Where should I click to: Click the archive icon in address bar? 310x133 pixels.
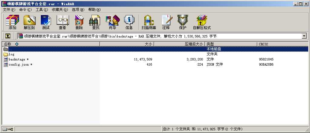20,36
